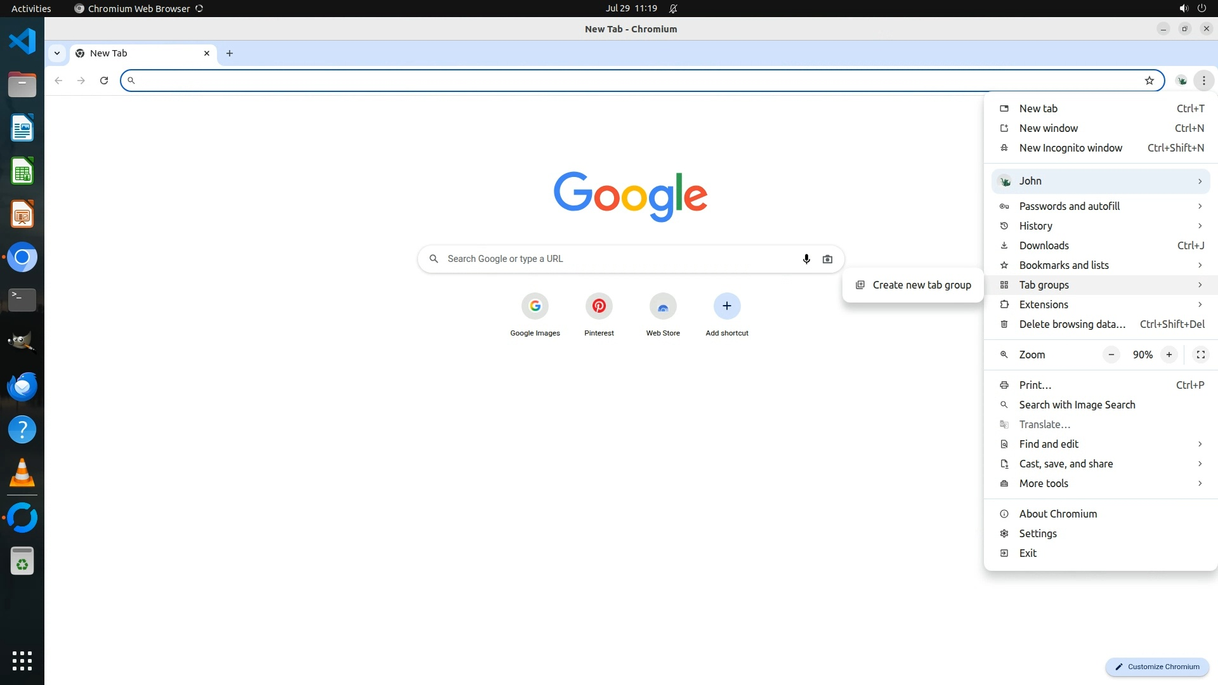This screenshot has height=685, width=1218.
Task: Increase zoom with plus button
Action: click(1169, 355)
